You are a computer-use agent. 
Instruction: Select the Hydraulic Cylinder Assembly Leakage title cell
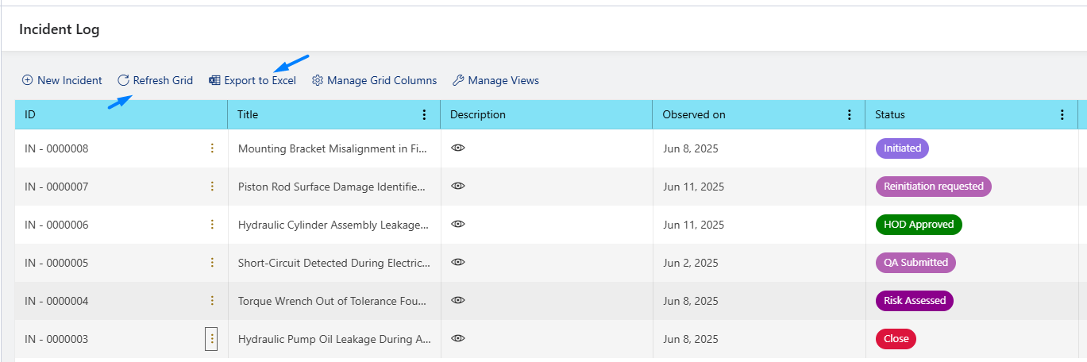click(333, 225)
